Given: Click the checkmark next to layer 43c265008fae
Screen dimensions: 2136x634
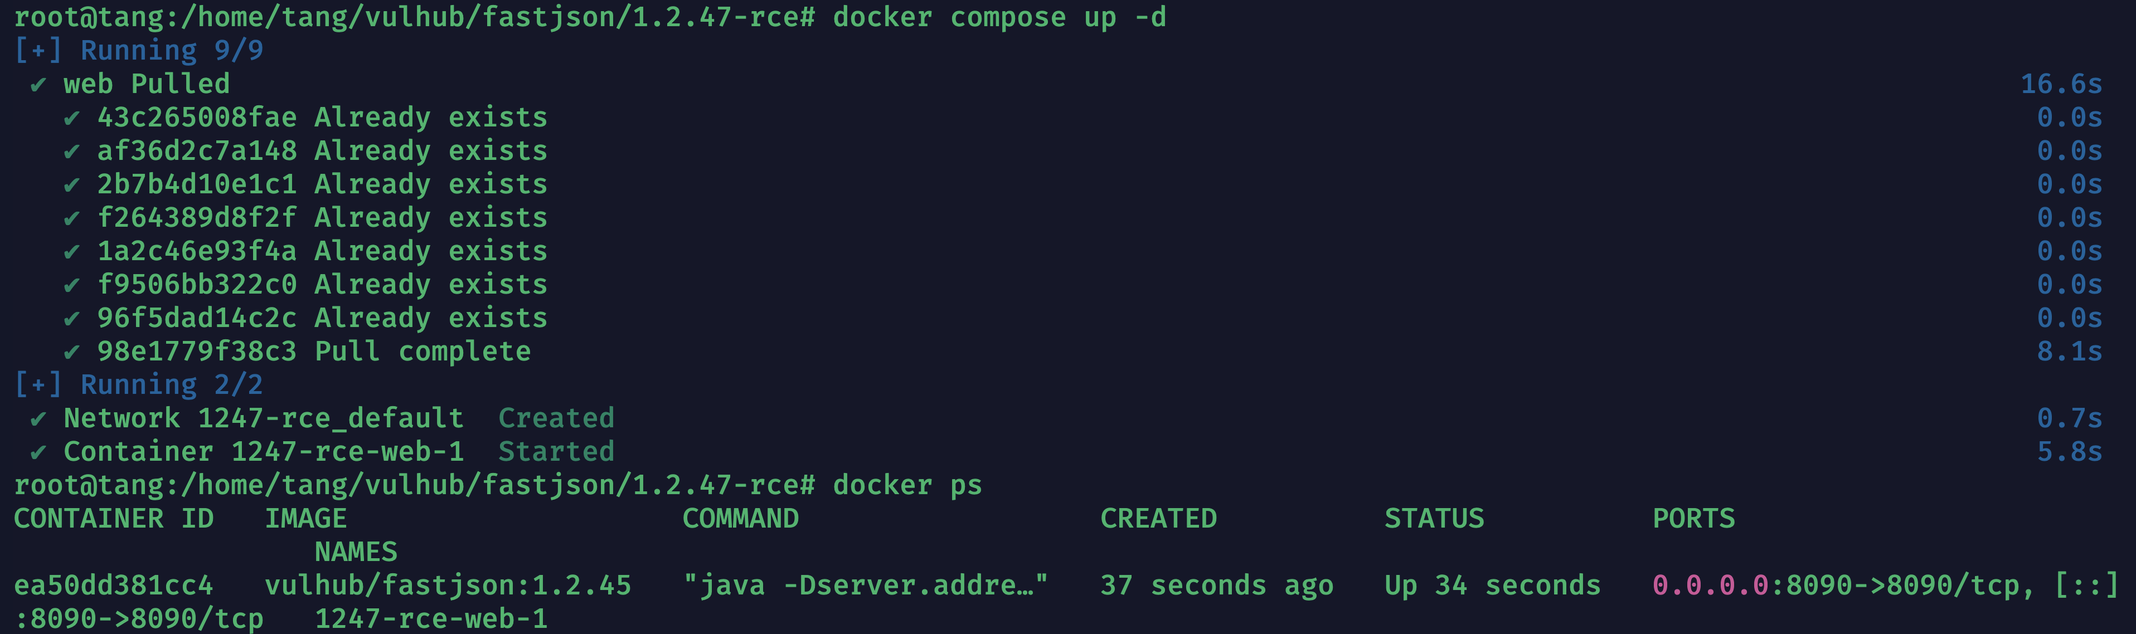Looking at the screenshot, I should tap(72, 118).
